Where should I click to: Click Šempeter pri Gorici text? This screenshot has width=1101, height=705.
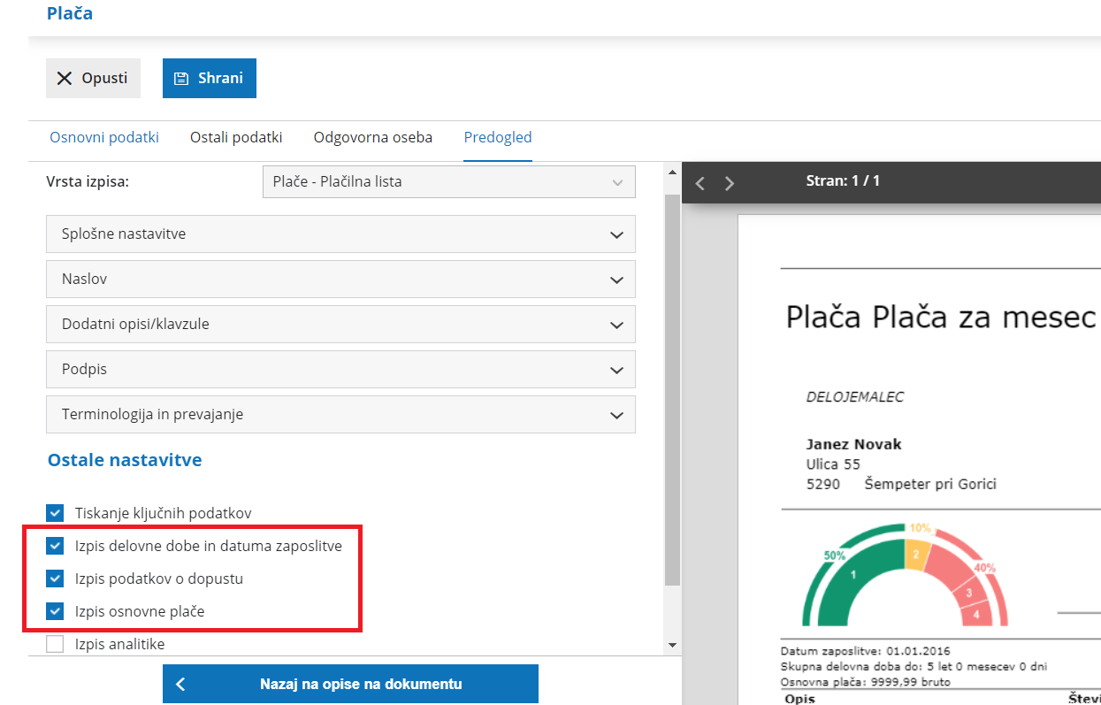tap(930, 484)
